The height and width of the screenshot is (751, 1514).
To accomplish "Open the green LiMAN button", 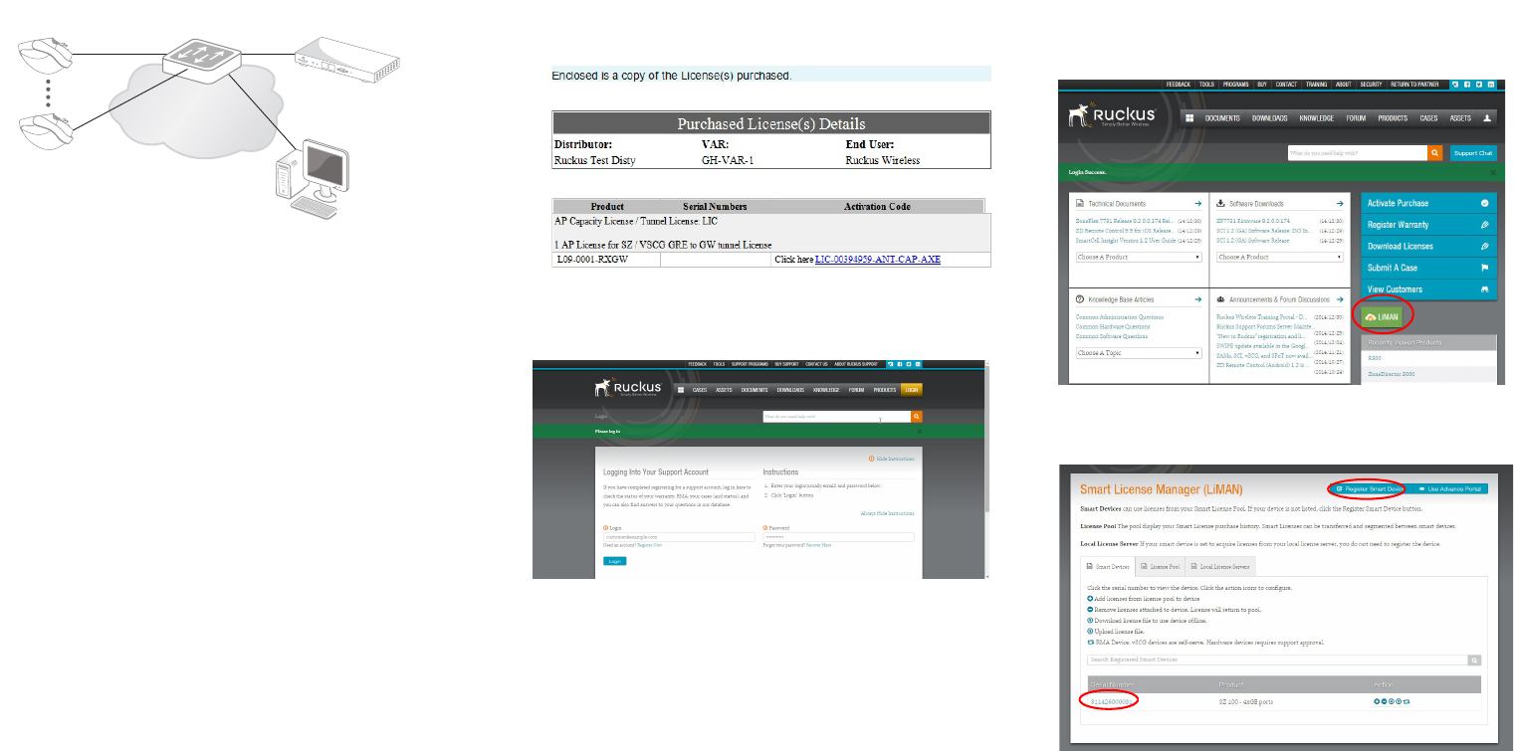I will point(1383,316).
